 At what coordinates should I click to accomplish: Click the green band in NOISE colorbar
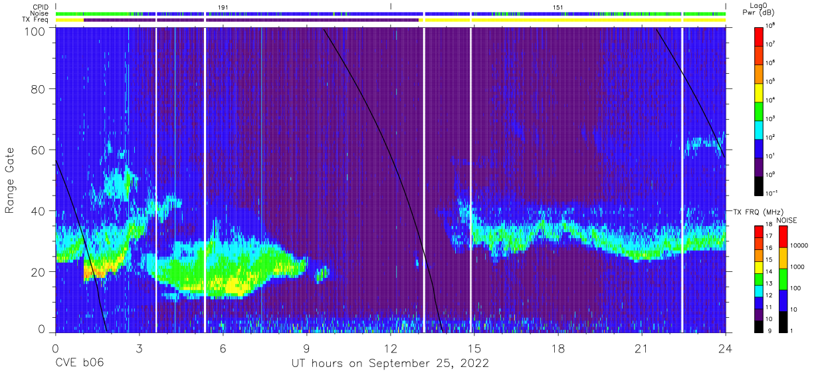[x=783, y=279]
